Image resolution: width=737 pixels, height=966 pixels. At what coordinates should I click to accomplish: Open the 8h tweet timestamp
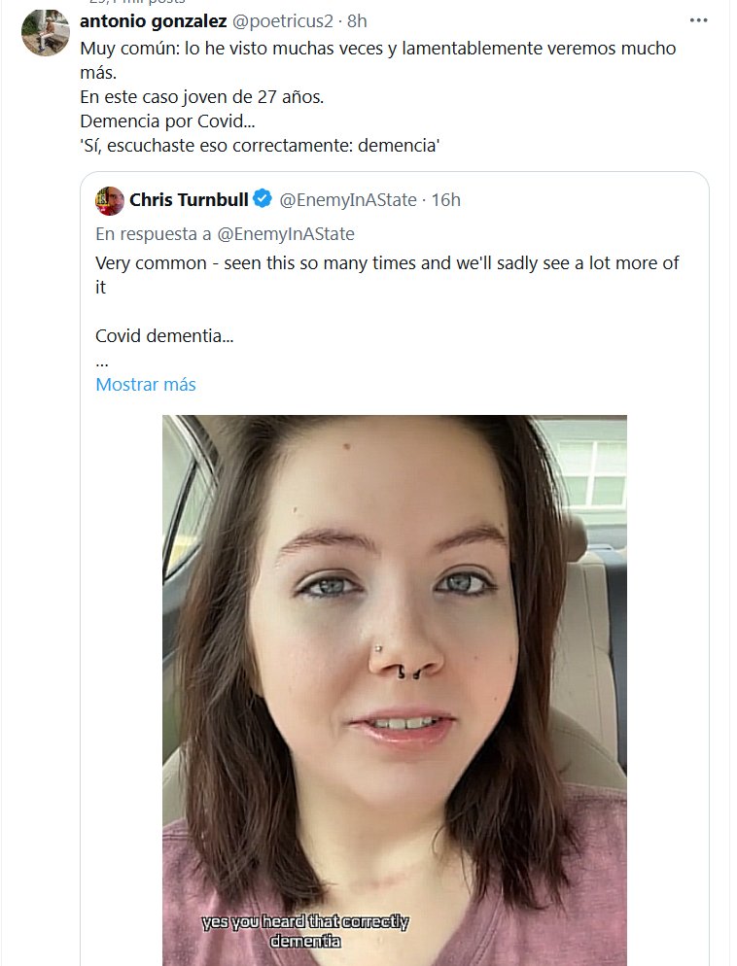point(357,20)
